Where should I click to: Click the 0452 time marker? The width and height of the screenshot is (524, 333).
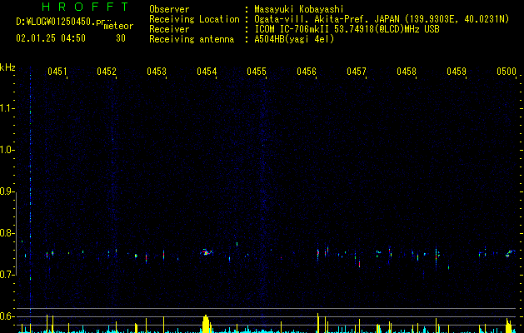coord(107,72)
